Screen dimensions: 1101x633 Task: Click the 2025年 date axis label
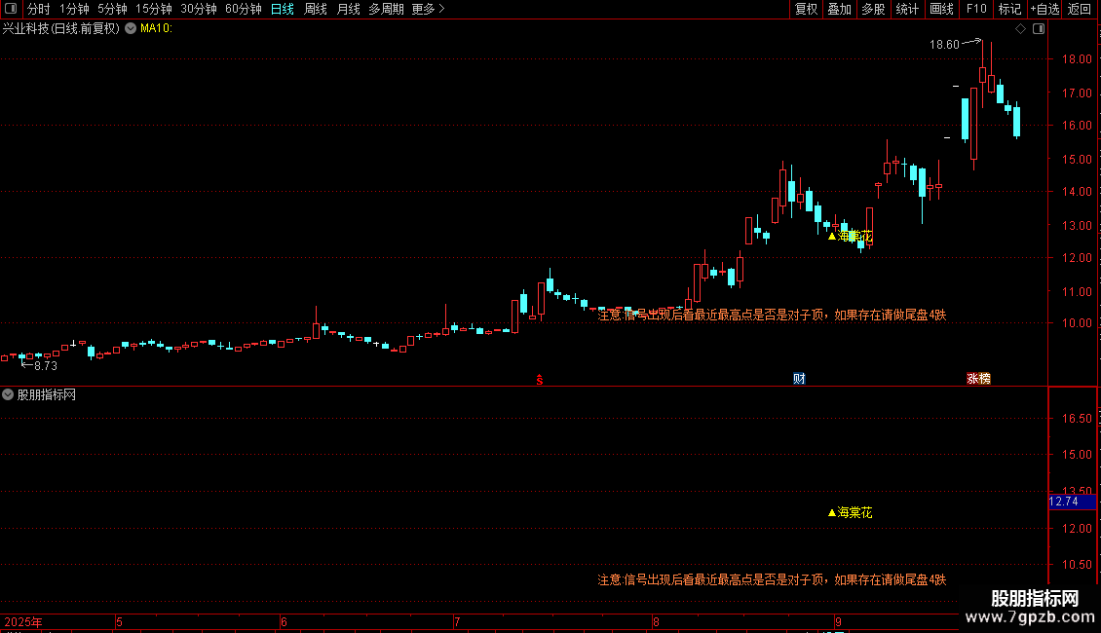[23, 621]
